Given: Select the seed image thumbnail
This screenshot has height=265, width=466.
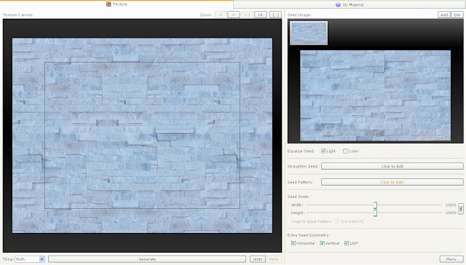Looking at the screenshot, I should pyautogui.click(x=309, y=33).
